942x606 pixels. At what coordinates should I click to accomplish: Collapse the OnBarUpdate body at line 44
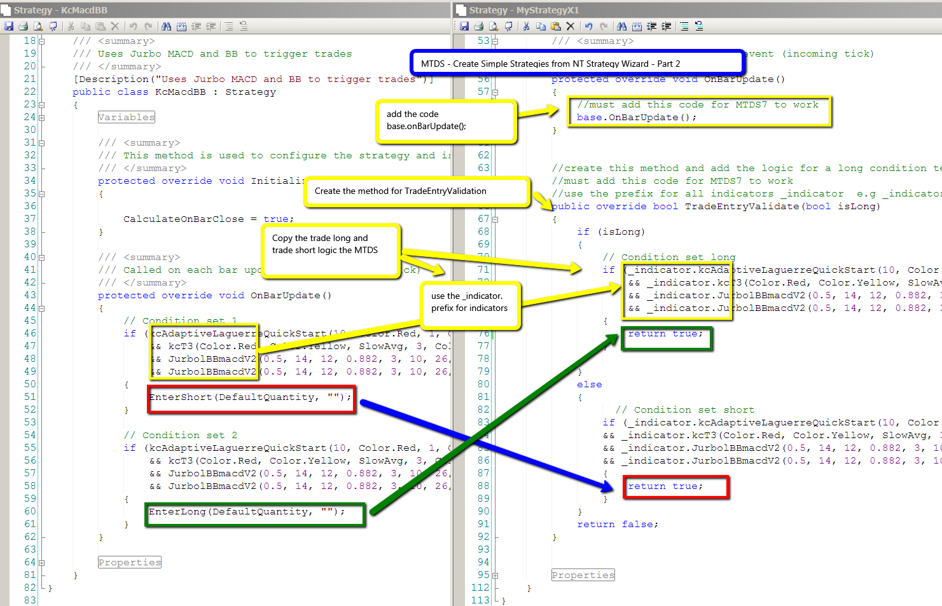42,308
